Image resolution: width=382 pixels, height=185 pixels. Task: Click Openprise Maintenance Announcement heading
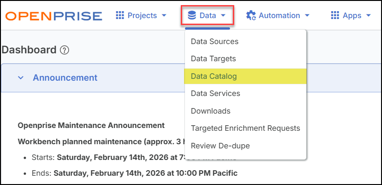click(x=91, y=126)
